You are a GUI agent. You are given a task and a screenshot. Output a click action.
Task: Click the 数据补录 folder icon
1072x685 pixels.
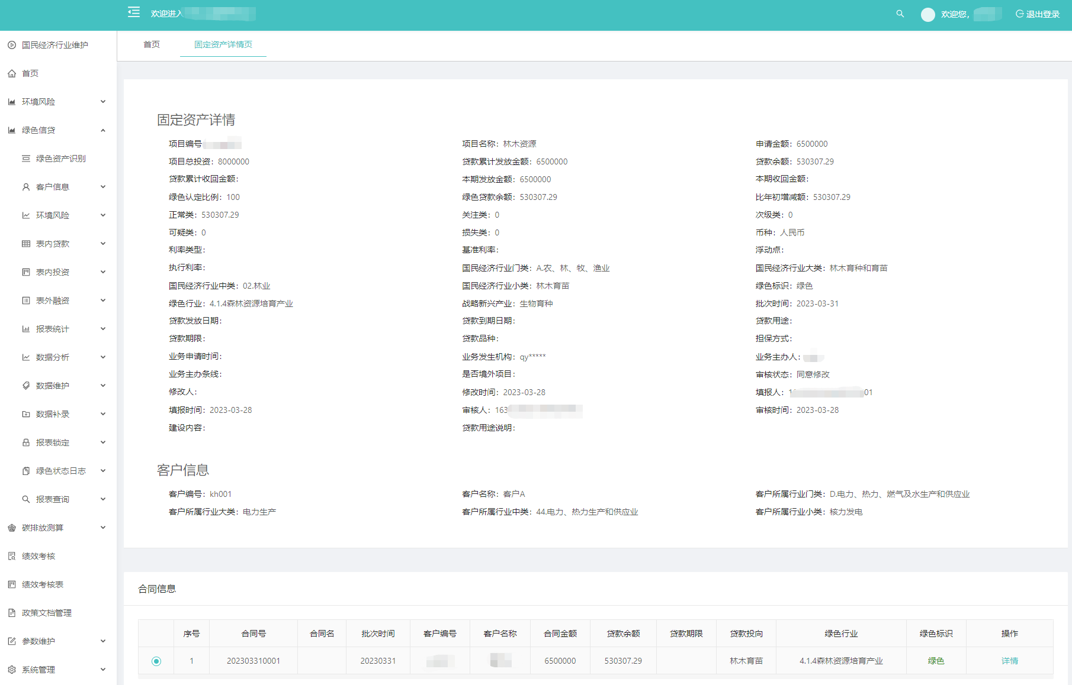(26, 414)
